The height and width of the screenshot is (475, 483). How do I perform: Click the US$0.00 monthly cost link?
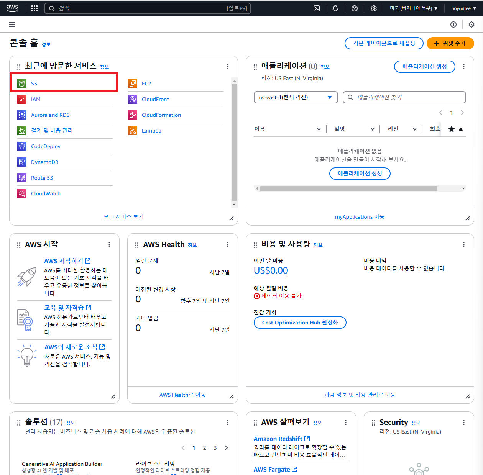271,270
